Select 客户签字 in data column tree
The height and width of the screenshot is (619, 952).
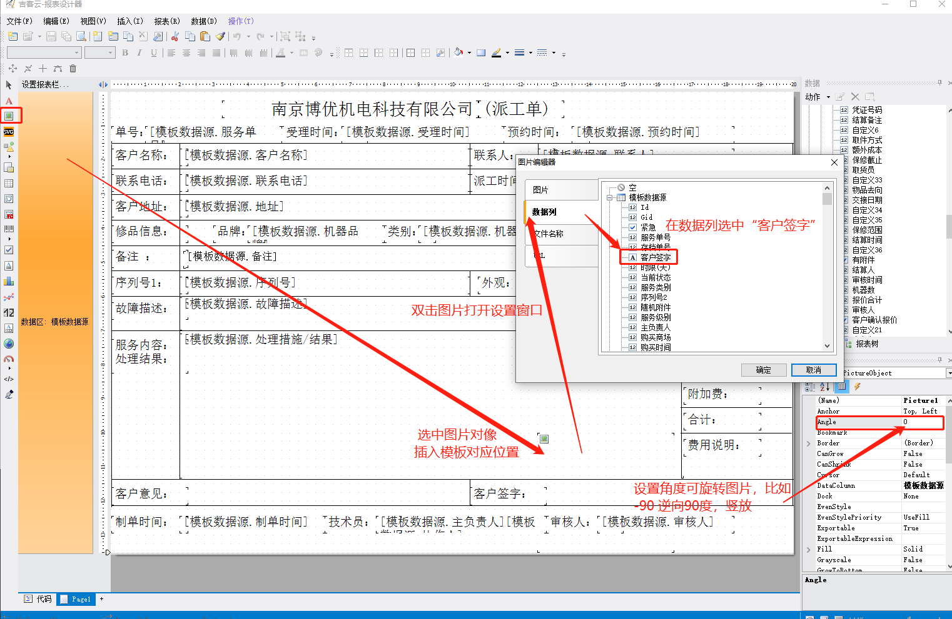click(x=656, y=257)
